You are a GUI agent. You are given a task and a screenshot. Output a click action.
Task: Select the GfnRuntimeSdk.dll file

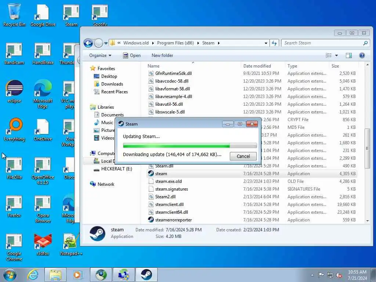pos(173,73)
